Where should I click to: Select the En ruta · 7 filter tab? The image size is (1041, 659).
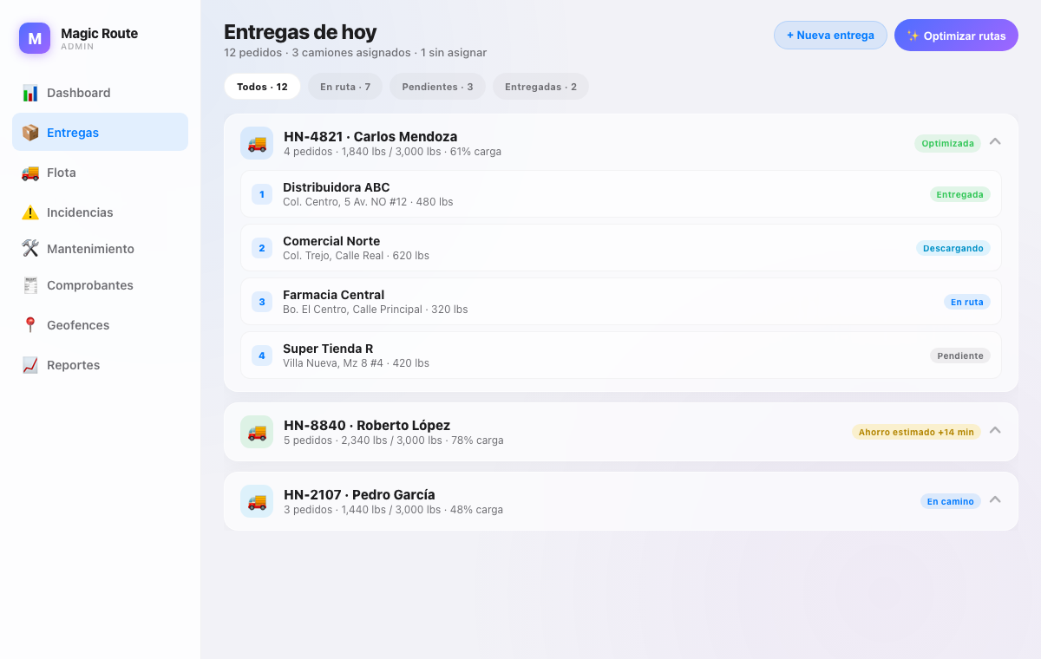click(x=345, y=87)
